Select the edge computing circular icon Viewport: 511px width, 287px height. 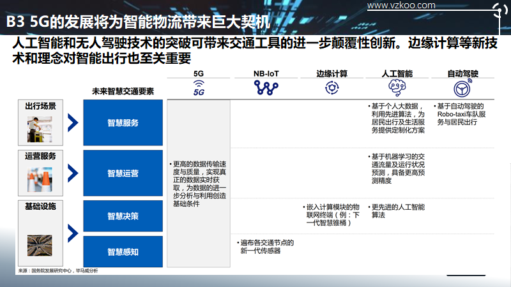point(332,88)
